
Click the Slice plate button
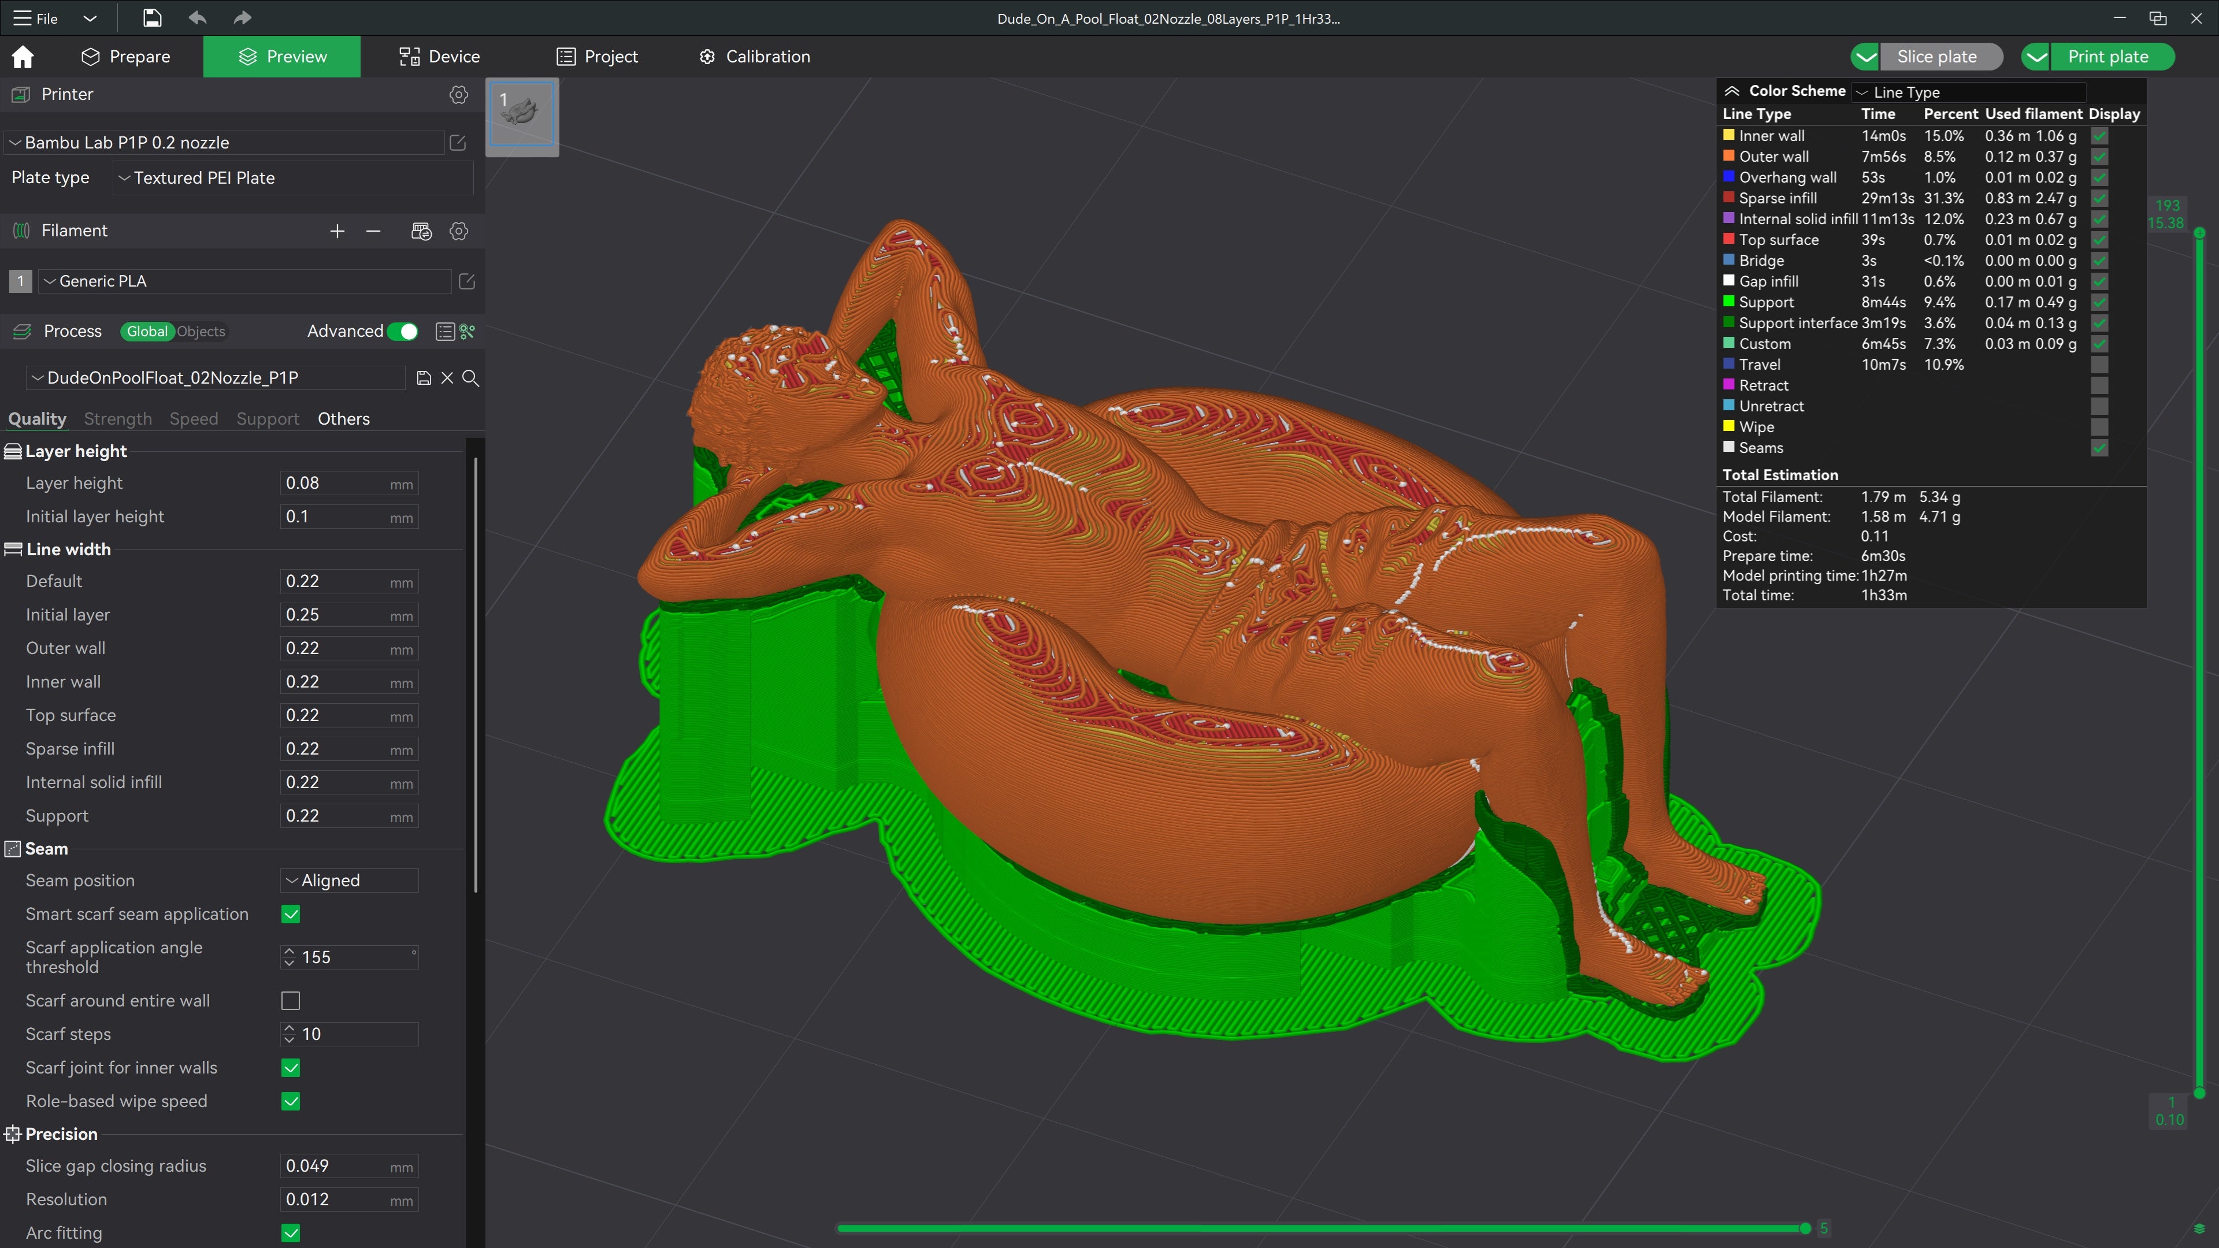tap(1936, 57)
